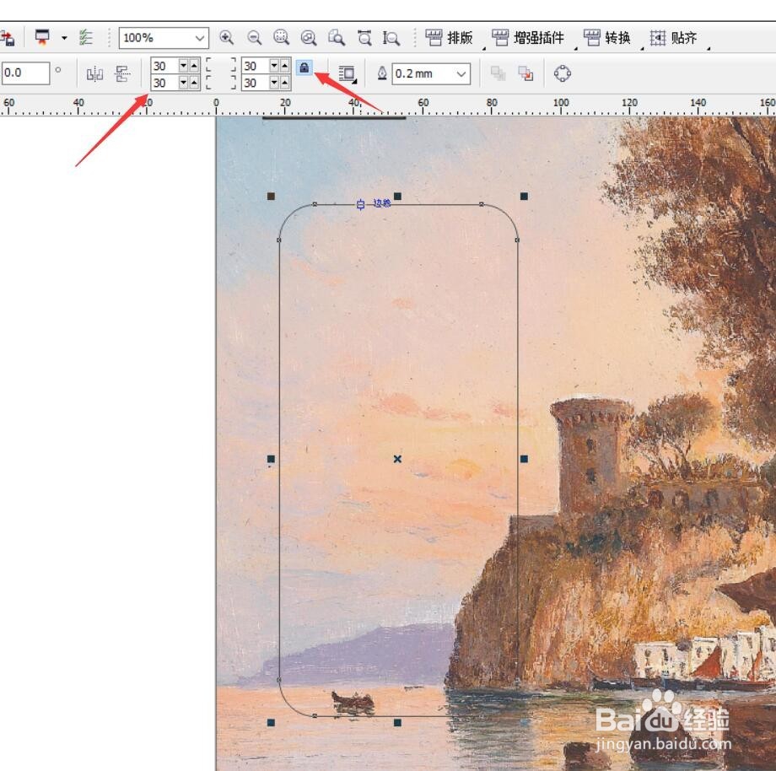
Task: Mirror the object vertically
Action: click(x=122, y=74)
